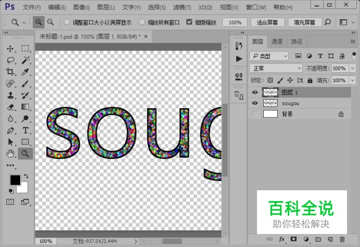This screenshot has height=247, width=360.
Task: Select the Type tool
Action: (x=25, y=131)
